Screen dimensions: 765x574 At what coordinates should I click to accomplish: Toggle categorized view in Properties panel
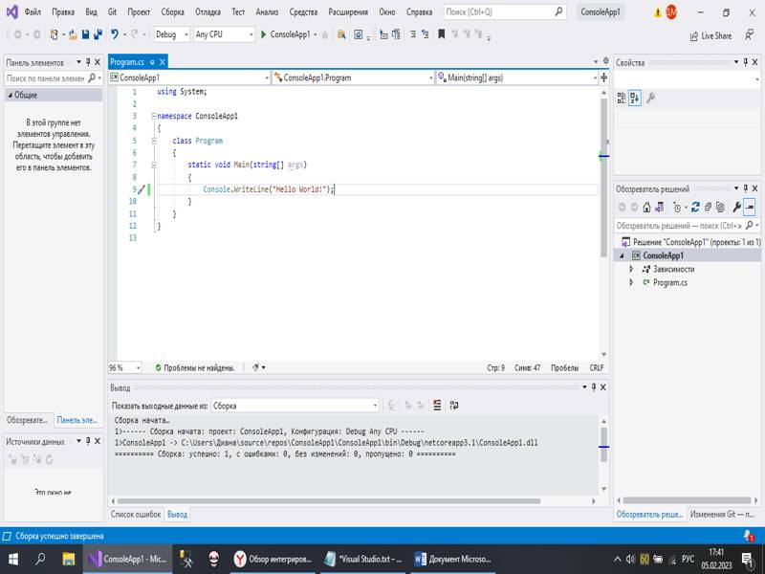click(x=622, y=98)
